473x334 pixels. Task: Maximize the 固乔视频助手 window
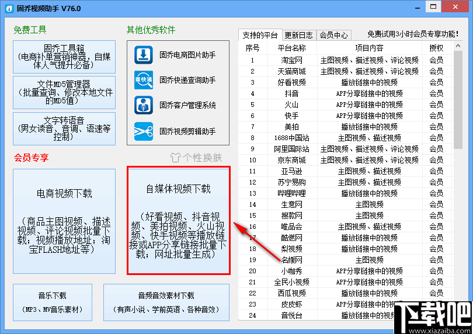point(433,6)
